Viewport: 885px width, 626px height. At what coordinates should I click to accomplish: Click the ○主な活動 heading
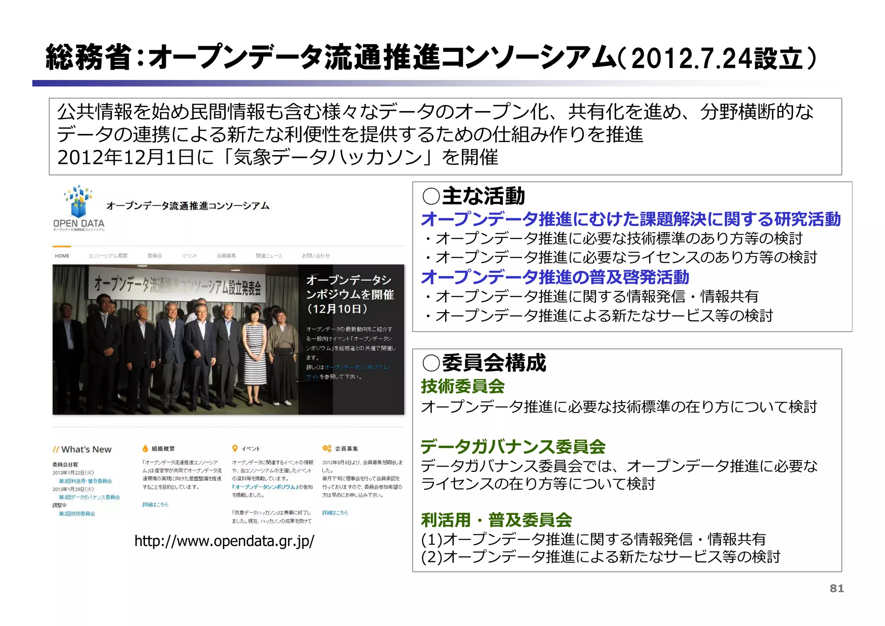pyautogui.click(x=474, y=196)
